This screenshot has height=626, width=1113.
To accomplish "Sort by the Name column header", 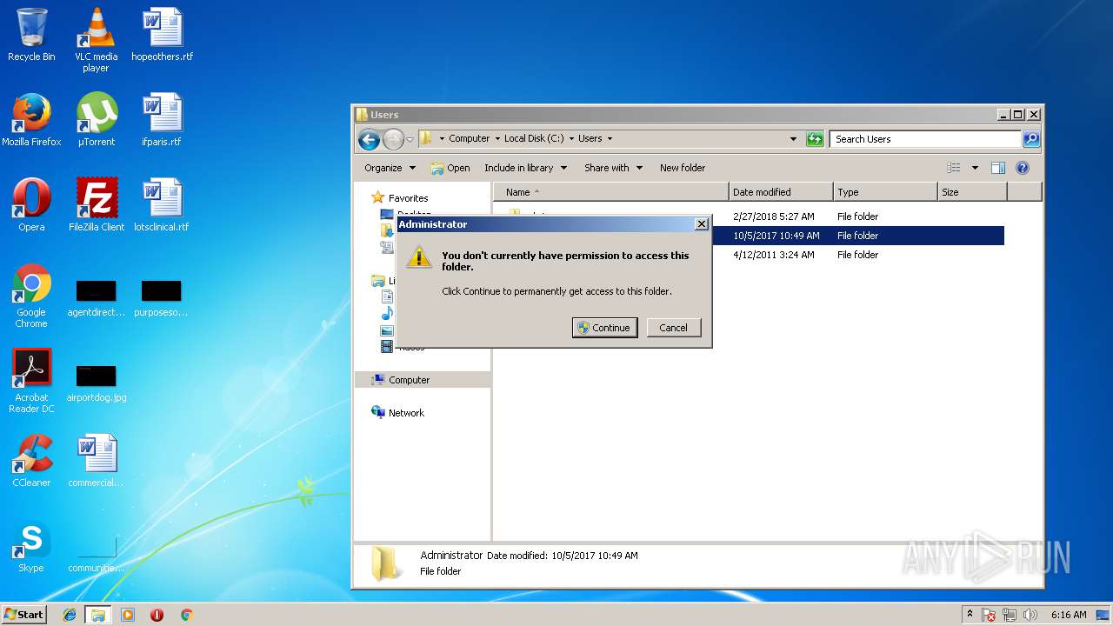I will [x=611, y=192].
